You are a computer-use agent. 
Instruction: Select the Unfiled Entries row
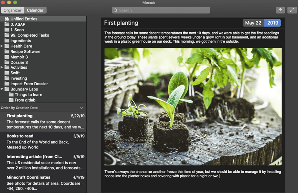pyautogui.click(x=43, y=19)
